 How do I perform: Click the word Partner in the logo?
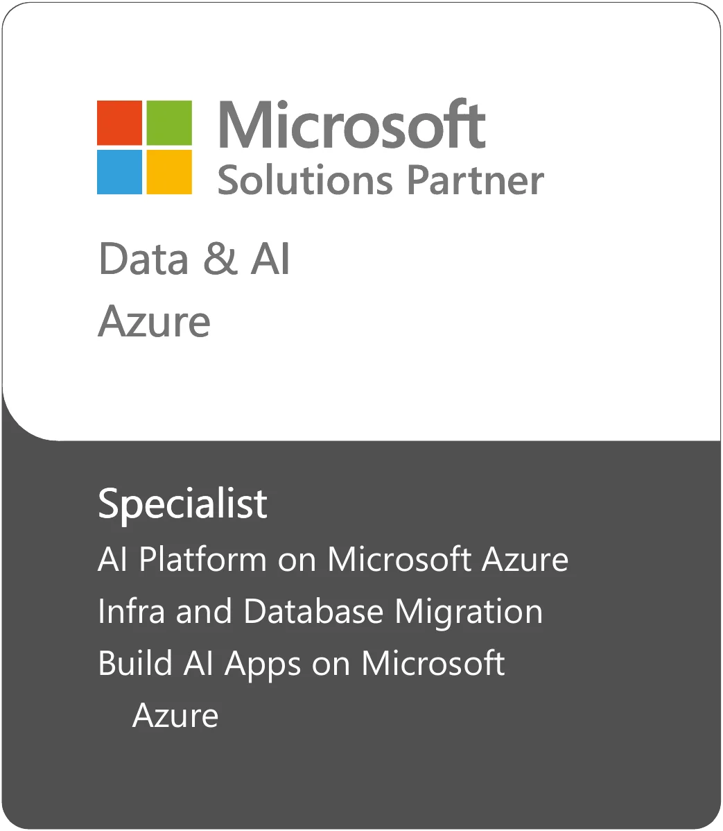click(476, 180)
